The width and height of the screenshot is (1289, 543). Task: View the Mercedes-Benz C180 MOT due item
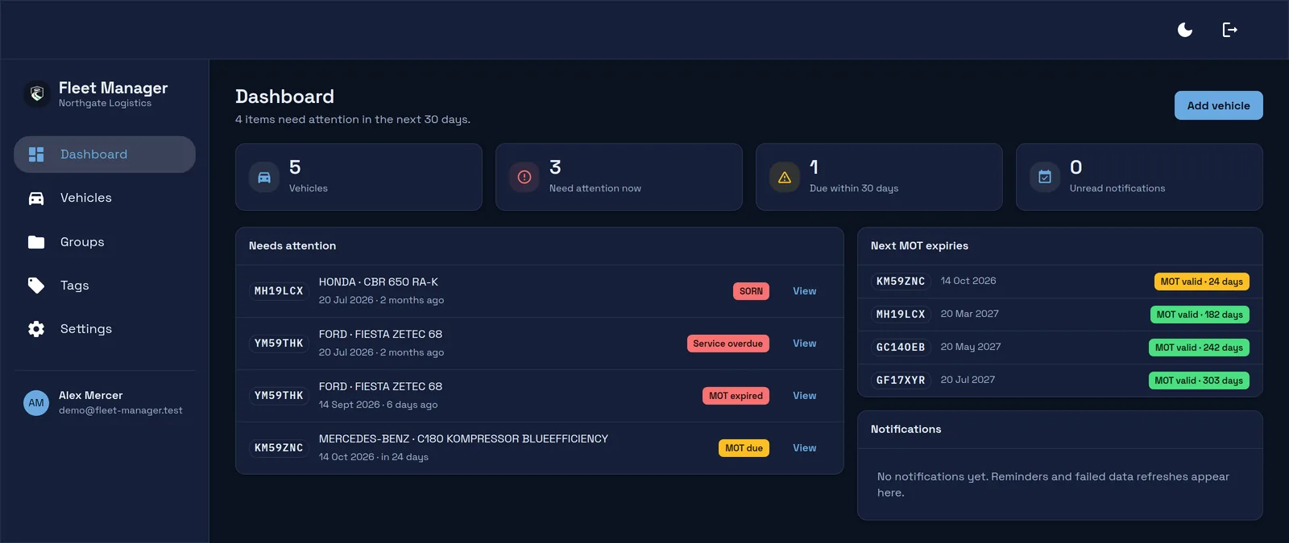804,448
